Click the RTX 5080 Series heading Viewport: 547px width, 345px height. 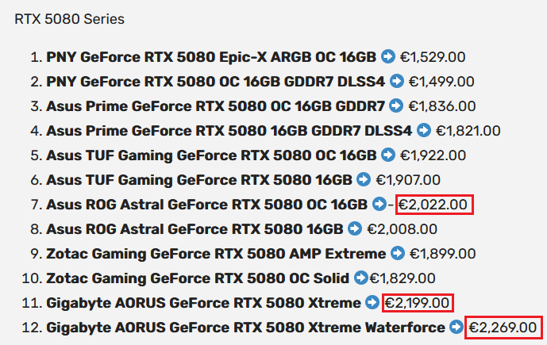click(x=69, y=19)
